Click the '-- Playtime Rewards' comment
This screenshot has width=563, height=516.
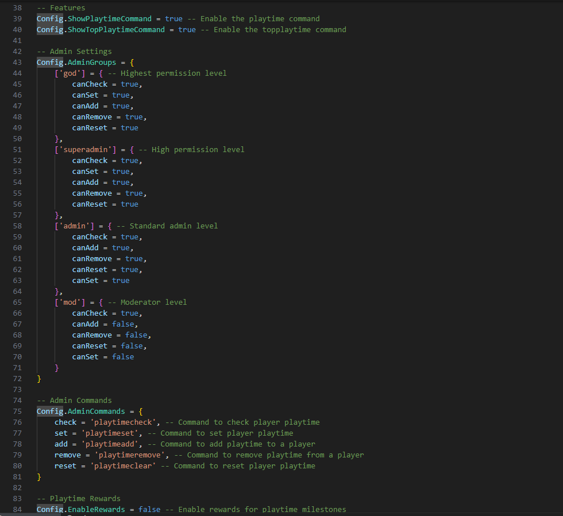[x=79, y=498]
